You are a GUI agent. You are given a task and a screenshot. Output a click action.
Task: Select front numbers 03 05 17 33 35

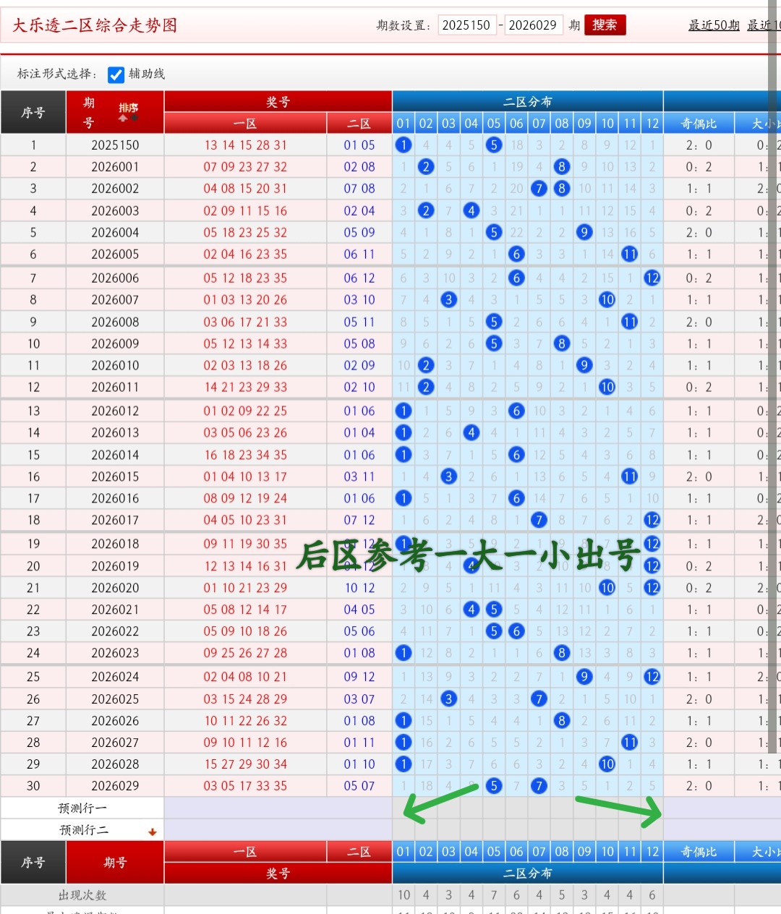245,786
